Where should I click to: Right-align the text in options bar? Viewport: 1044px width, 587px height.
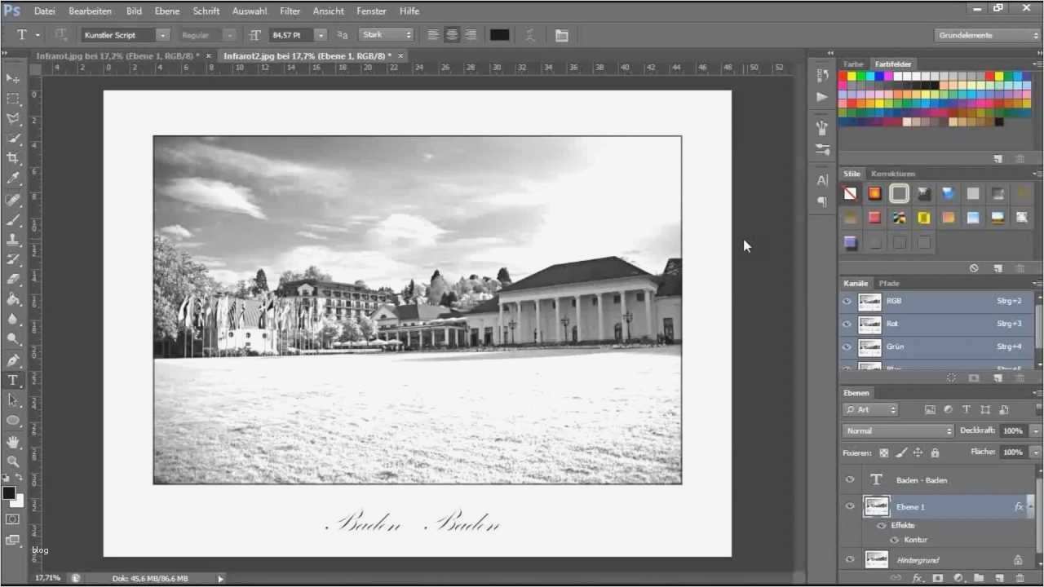(x=470, y=35)
